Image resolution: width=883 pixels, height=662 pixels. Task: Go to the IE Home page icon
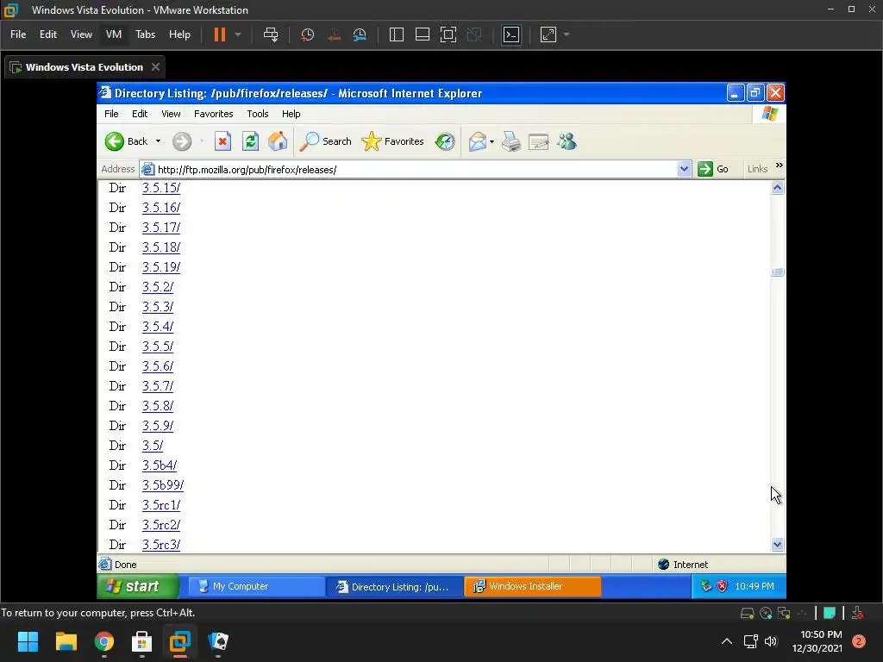pos(278,141)
